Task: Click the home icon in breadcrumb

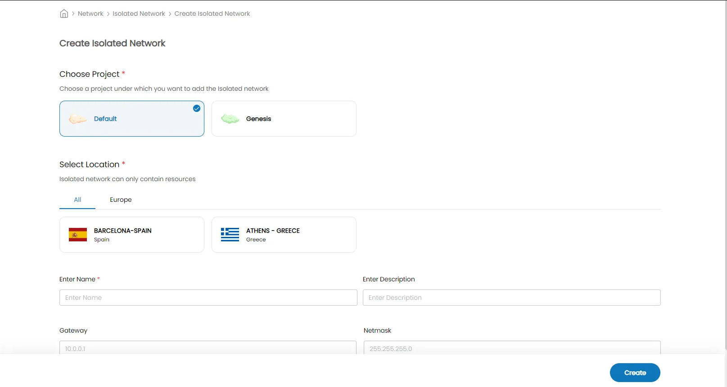Action: click(x=64, y=13)
